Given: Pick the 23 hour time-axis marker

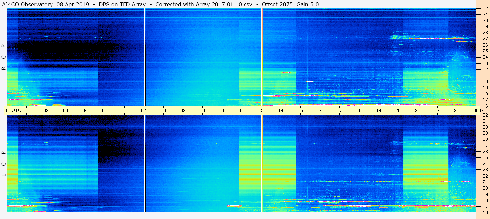Looking at the screenshot, I should click(x=457, y=110).
